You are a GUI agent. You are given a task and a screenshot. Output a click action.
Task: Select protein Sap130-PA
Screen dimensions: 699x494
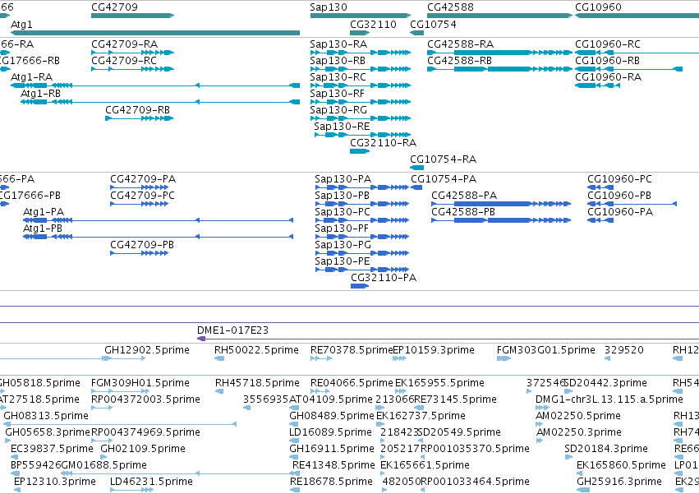point(362,187)
